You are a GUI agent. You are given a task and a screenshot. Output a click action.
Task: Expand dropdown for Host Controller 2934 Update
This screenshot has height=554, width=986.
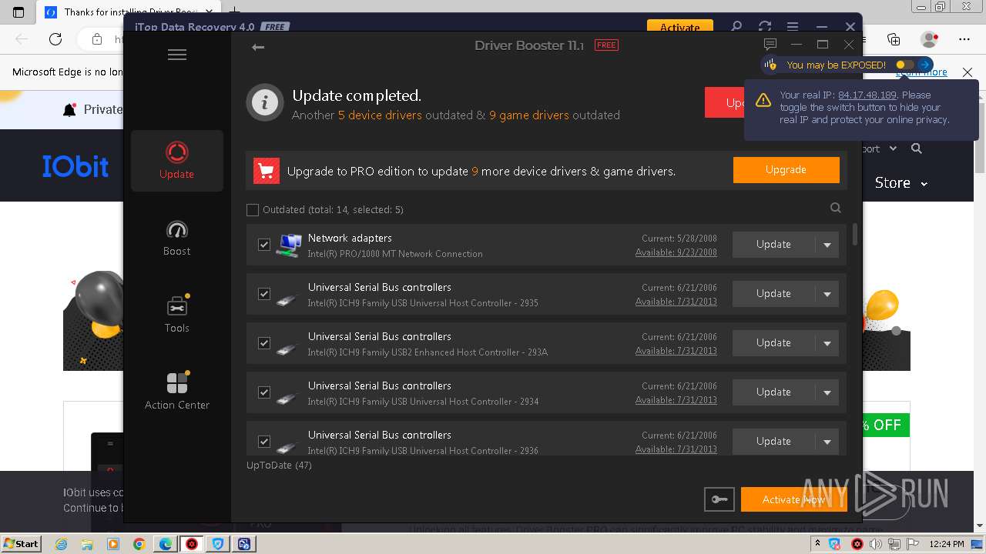[x=827, y=392]
